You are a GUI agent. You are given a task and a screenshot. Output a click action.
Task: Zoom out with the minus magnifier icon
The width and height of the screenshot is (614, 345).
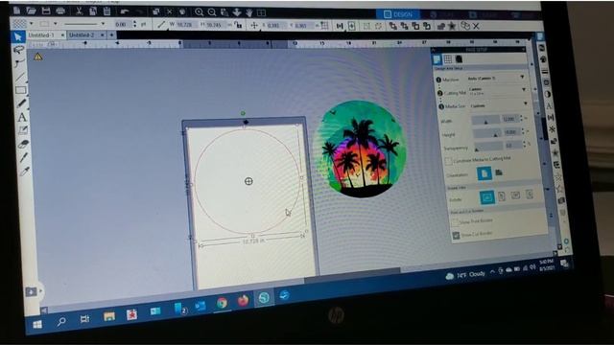coord(212,12)
